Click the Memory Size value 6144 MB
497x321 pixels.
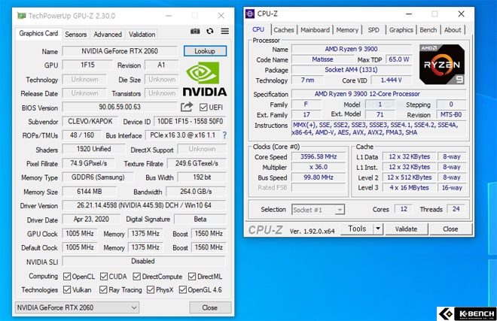pyautogui.click(x=90, y=191)
